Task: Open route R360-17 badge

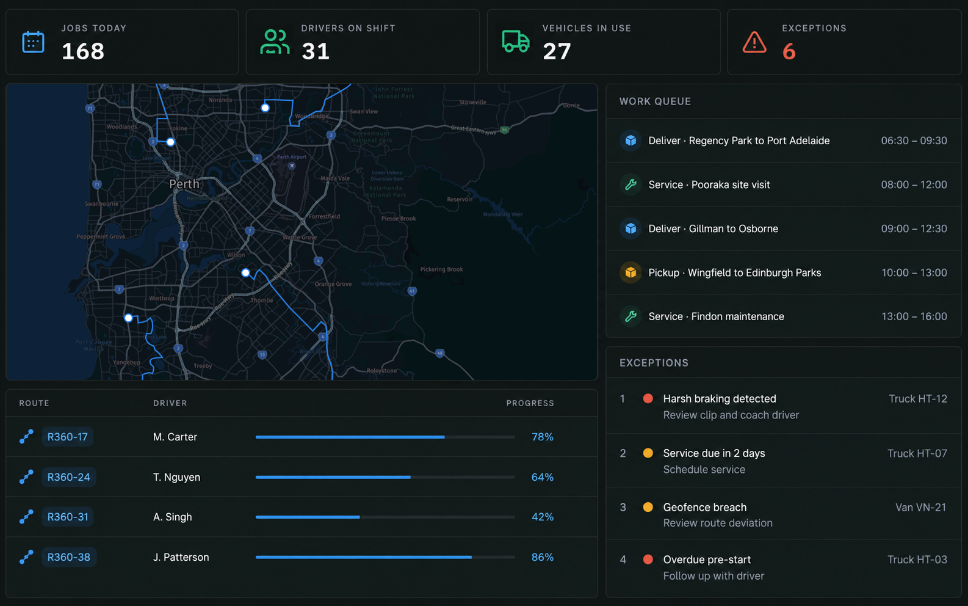Action: [x=68, y=437]
